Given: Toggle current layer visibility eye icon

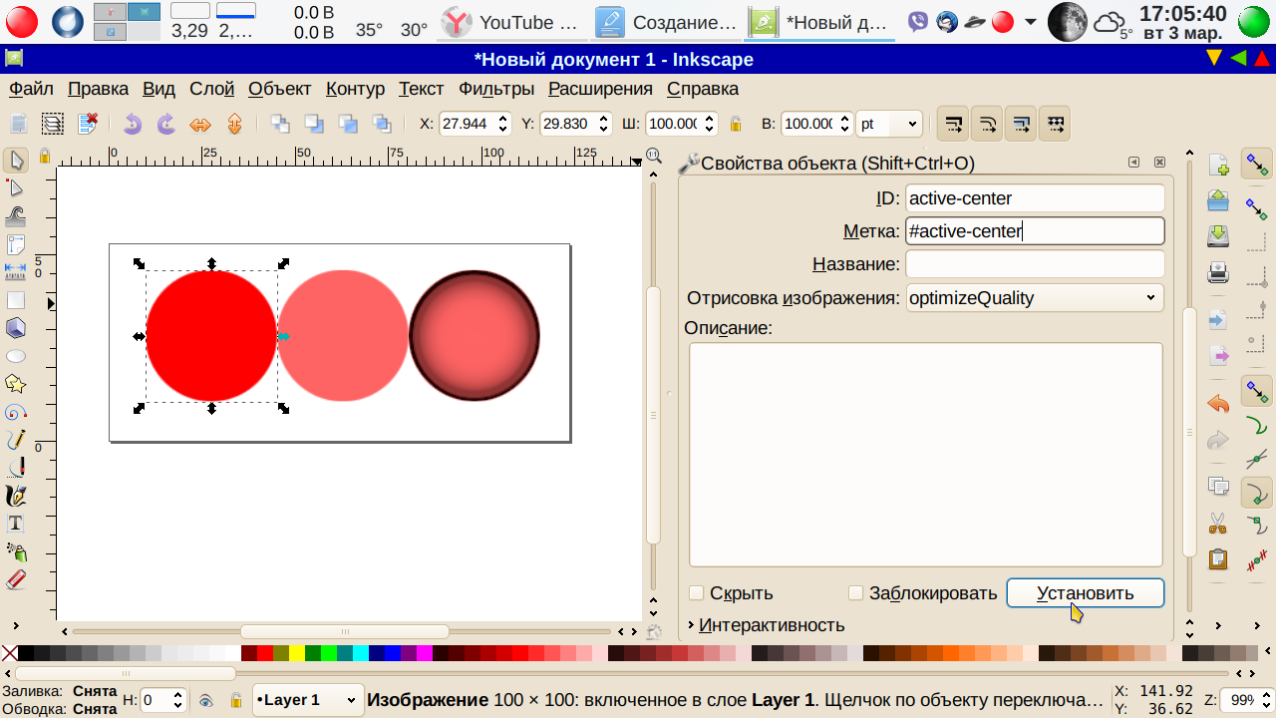Looking at the screenshot, I should 206,701.
